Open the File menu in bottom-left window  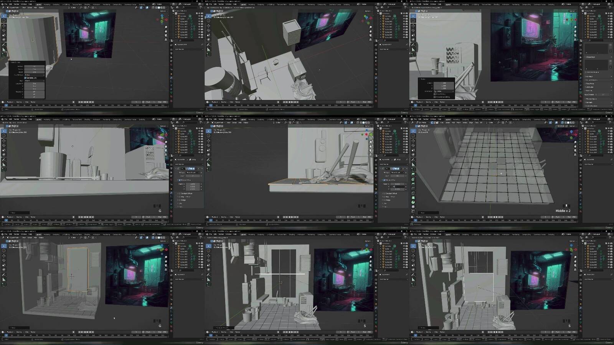(6, 234)
